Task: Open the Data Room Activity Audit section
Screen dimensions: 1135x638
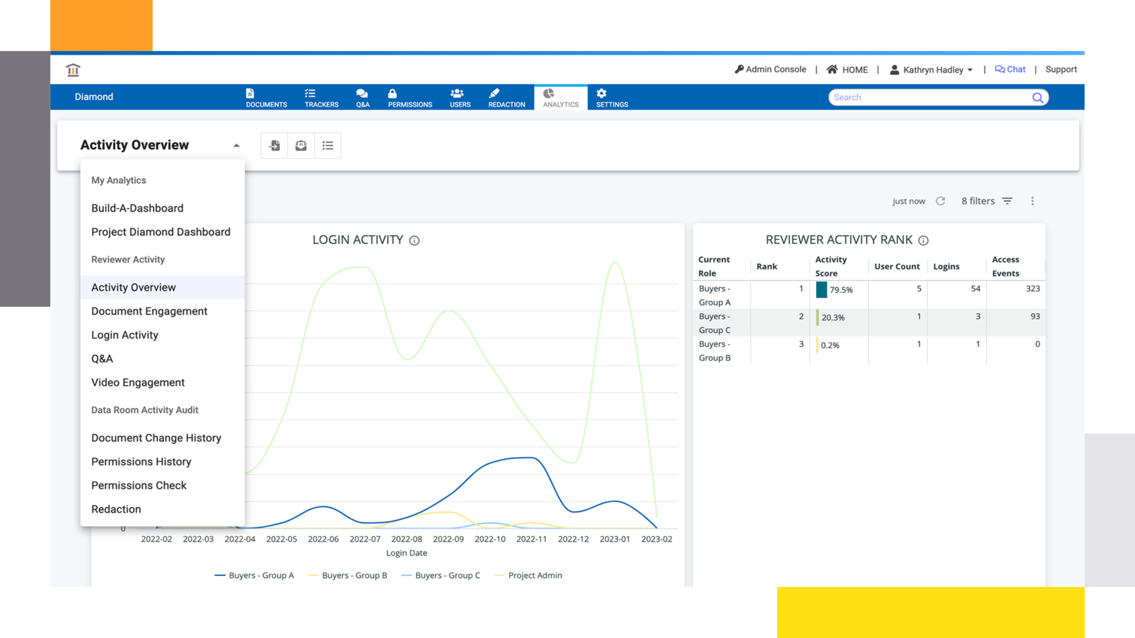Action: pyautogui.click(x=144, y=410)
